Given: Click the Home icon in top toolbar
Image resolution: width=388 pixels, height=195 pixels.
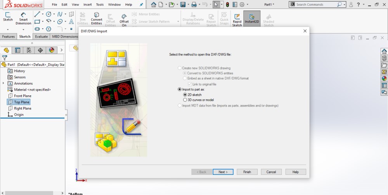Looking at the screenshot, I should (x=154, y=4).
